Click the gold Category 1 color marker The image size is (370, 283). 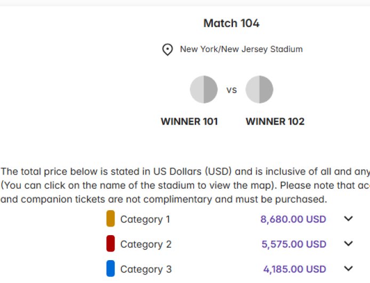click(110, 219)
